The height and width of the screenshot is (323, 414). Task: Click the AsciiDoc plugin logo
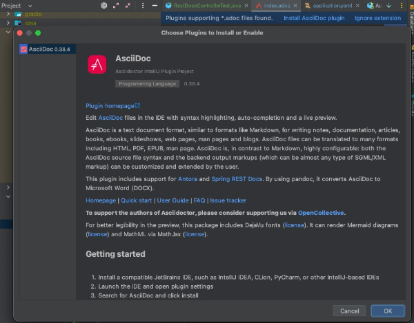pyautogui.click(x=97, y=64)
